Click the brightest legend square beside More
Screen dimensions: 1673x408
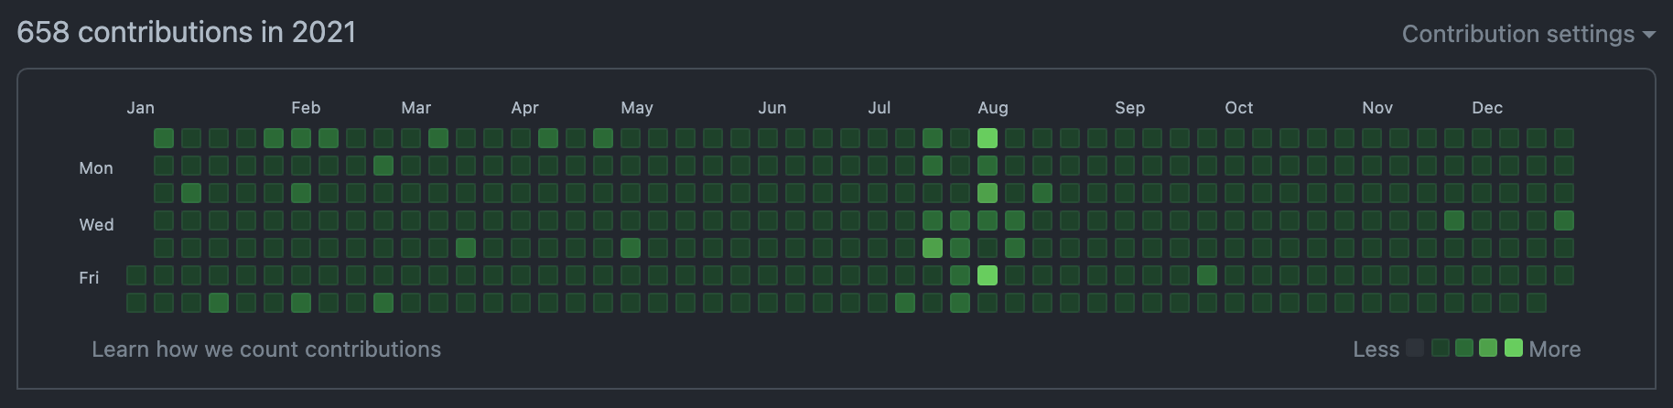click(1514, 348)
